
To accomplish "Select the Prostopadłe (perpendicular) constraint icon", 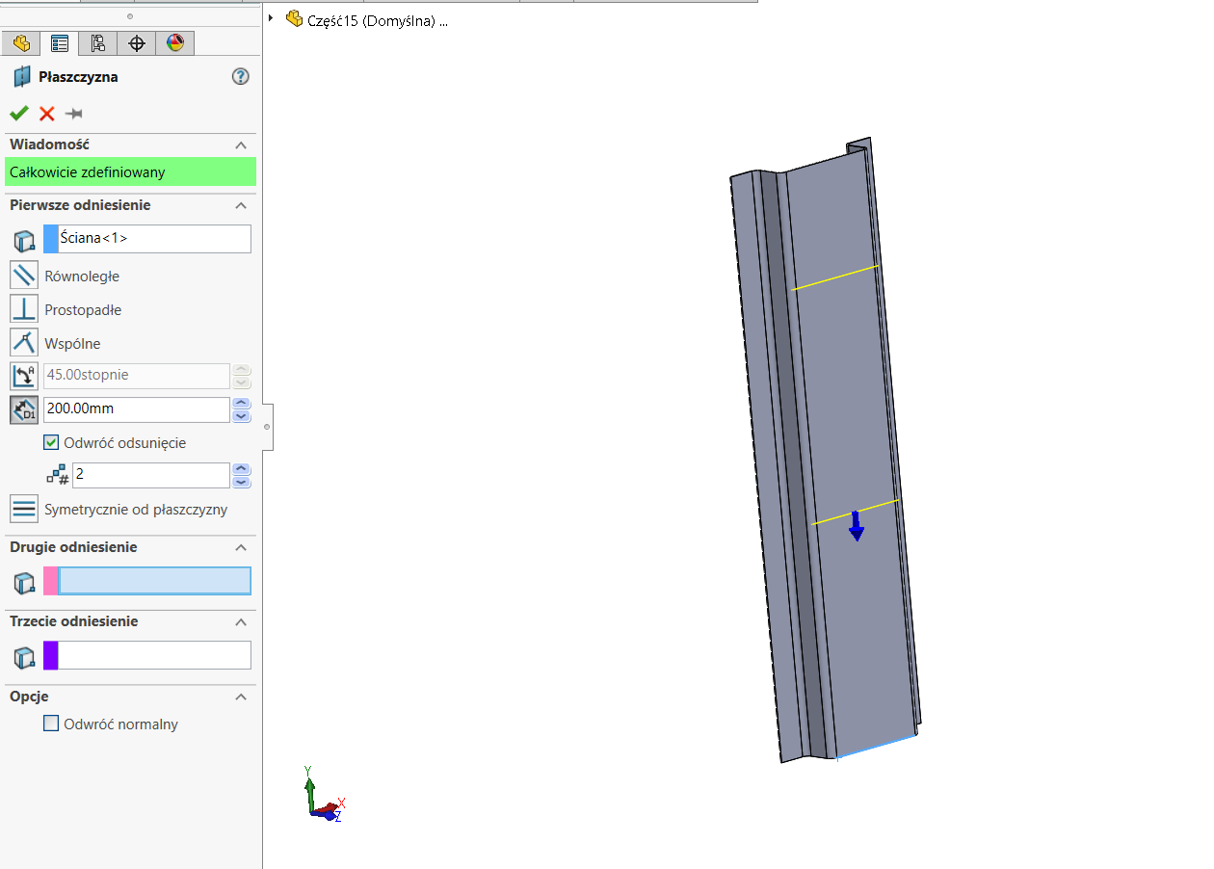I will point(24,309).
